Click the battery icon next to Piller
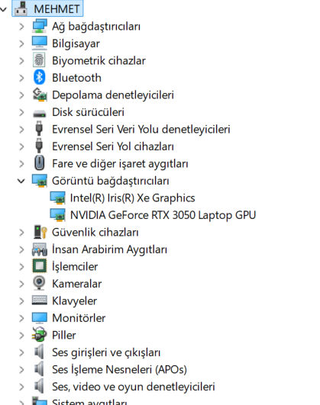 (39, 335)
